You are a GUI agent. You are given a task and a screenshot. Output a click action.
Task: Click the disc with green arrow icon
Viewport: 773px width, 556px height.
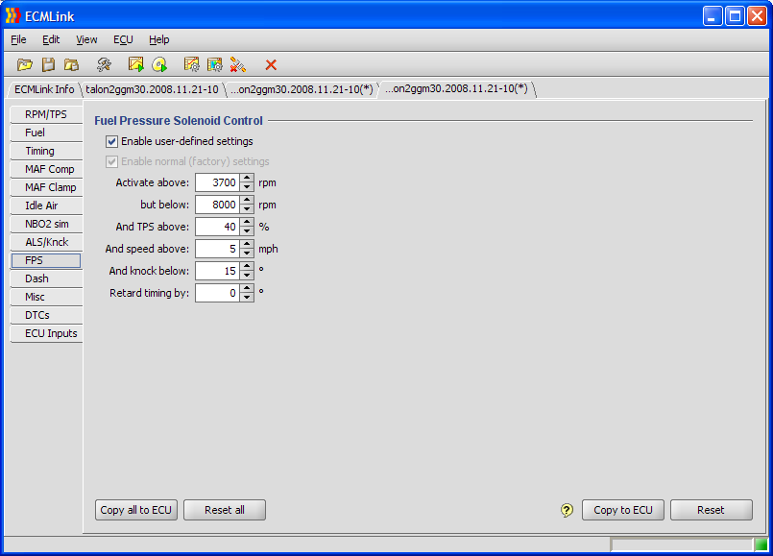coord(159,64)
